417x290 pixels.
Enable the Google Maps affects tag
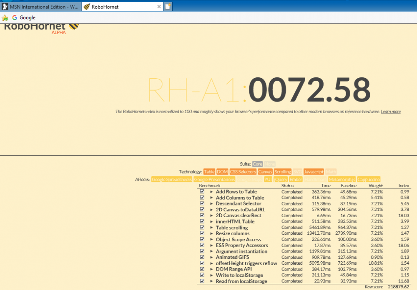249,179
